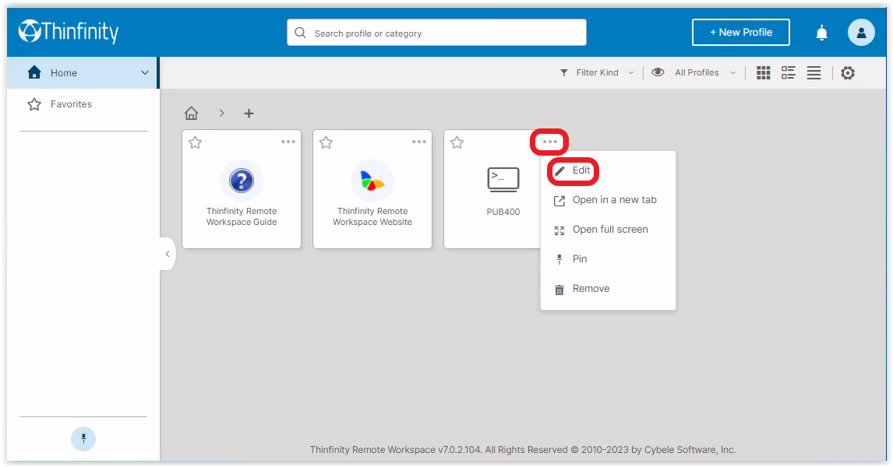This screenshot has width=893, height=467.
Task: Open the Filter Kind dropdown
Action: (x=597, y=73)
